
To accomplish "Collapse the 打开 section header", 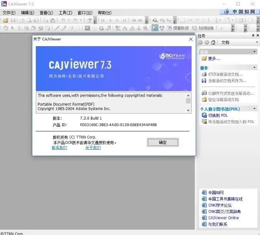I will click(x=254, y=52).
